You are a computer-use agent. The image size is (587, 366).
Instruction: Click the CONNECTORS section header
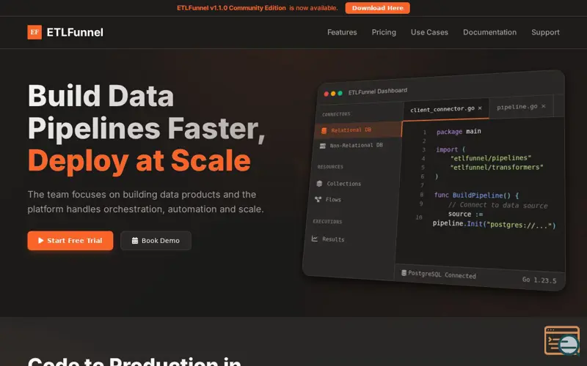pyautogui.click(x=336, y=114)
